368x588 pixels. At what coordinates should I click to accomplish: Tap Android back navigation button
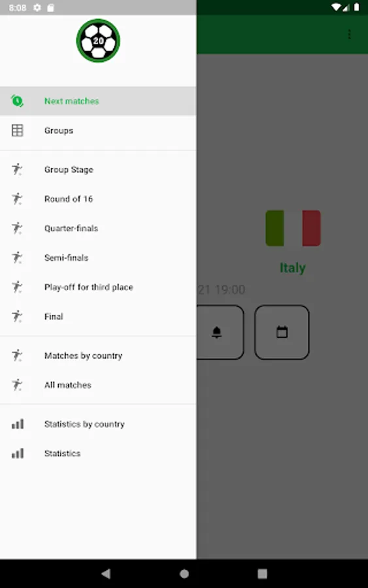point(106,574)
